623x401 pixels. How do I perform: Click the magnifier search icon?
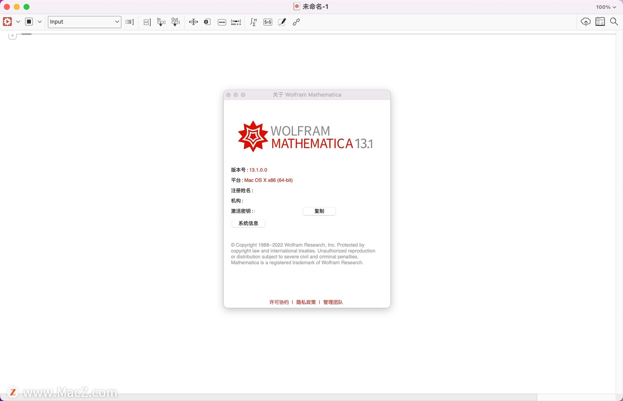(x=614, y=22)
